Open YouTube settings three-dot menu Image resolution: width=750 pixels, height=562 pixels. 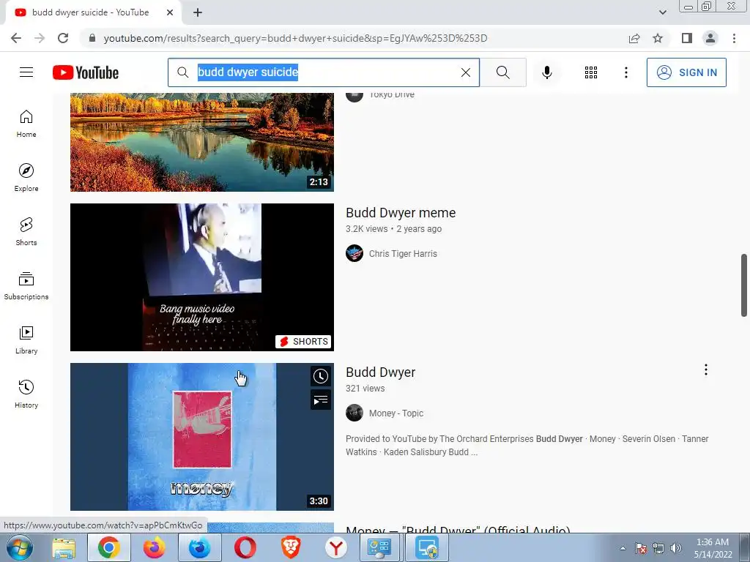626,72
